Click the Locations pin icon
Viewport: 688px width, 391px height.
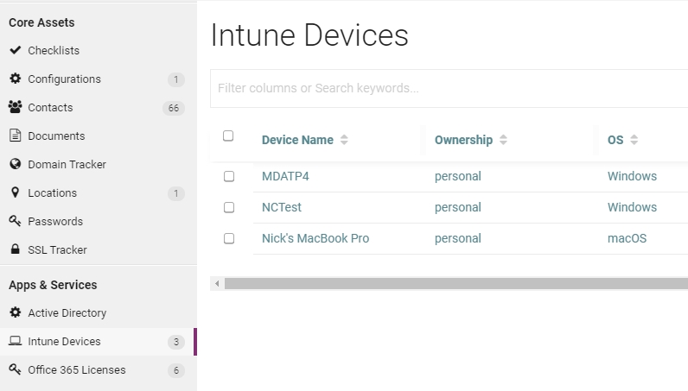(15, 192)
